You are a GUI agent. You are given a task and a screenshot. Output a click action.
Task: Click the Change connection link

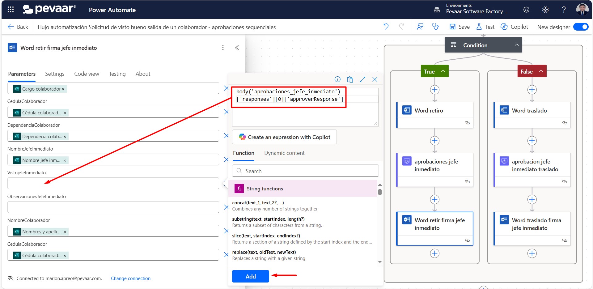pyautogui.click(x=131, y=278)
